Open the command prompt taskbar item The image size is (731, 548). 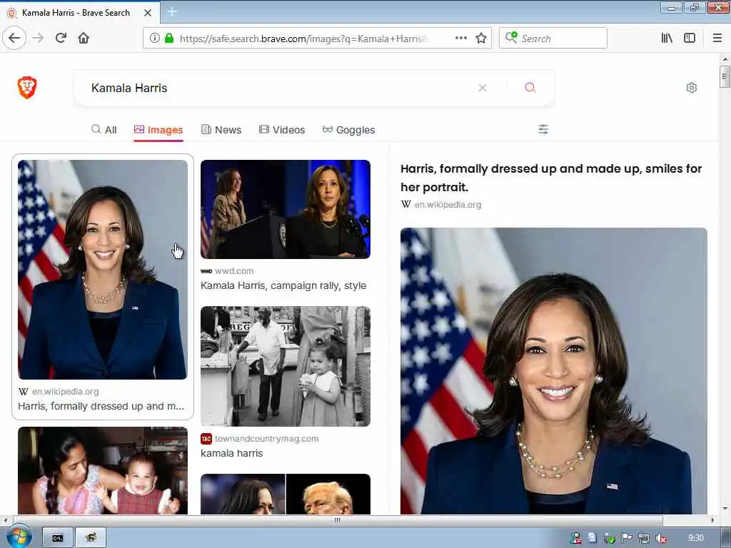click(58, 538)
